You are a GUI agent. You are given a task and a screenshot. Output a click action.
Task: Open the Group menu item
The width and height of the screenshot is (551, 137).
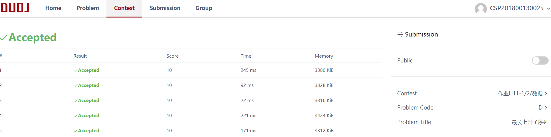pyautogui.click(x=204, y=8)
